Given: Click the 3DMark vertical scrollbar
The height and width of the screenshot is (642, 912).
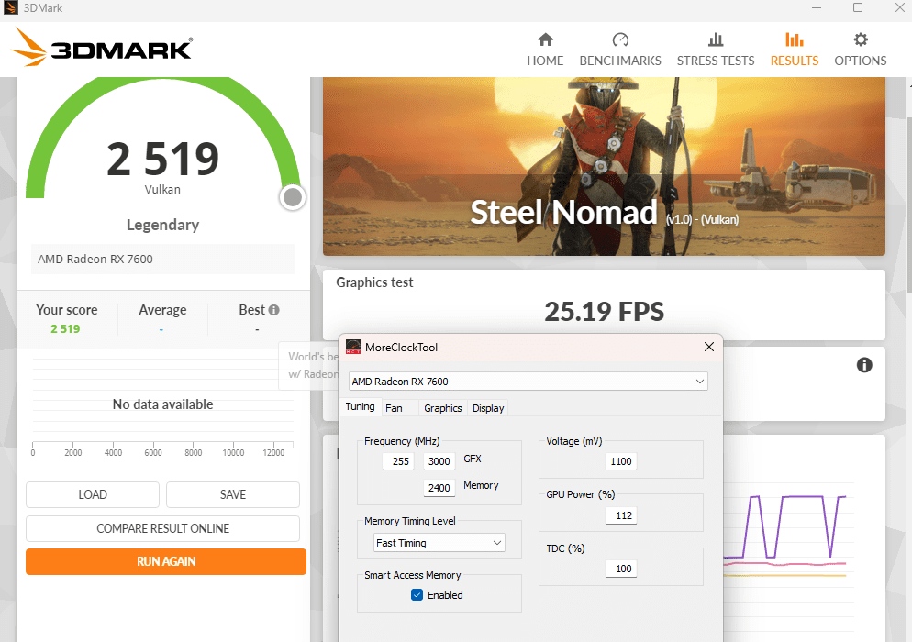Looking at the screenshot, I should click(x=908, y=204).
